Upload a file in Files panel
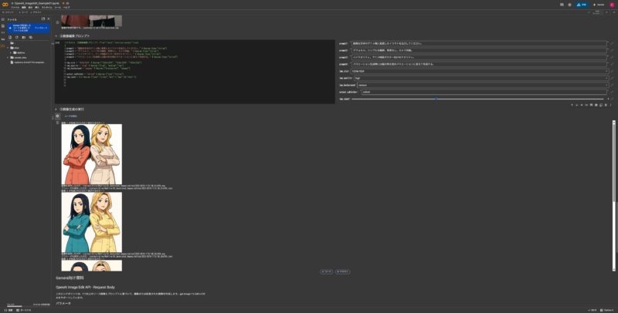Screen dimensions: 618x313 10,37
